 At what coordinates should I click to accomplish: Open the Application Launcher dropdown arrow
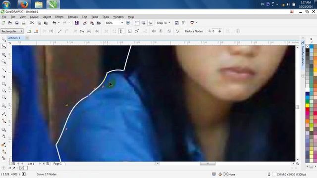pyautogui.click(x=197, y=23)
